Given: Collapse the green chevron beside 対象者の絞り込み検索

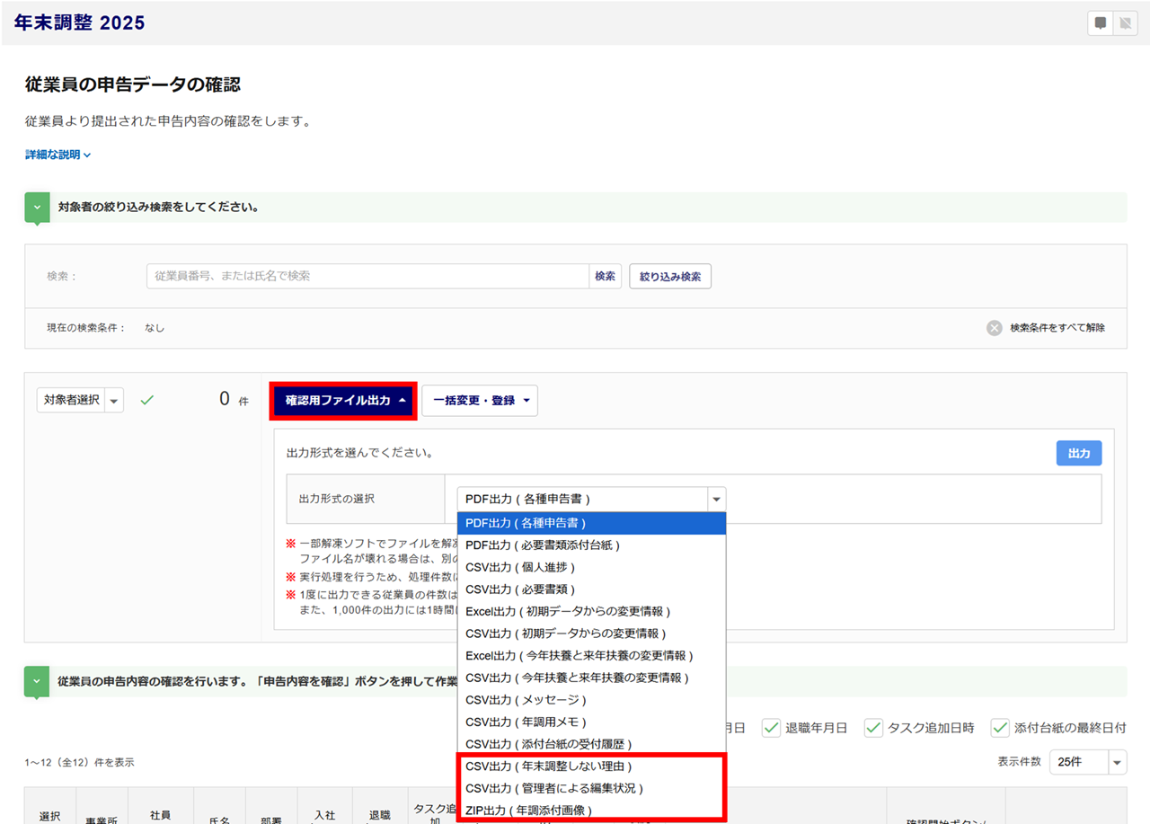Looking at the screenshot, I should click(x=37, y=207).
